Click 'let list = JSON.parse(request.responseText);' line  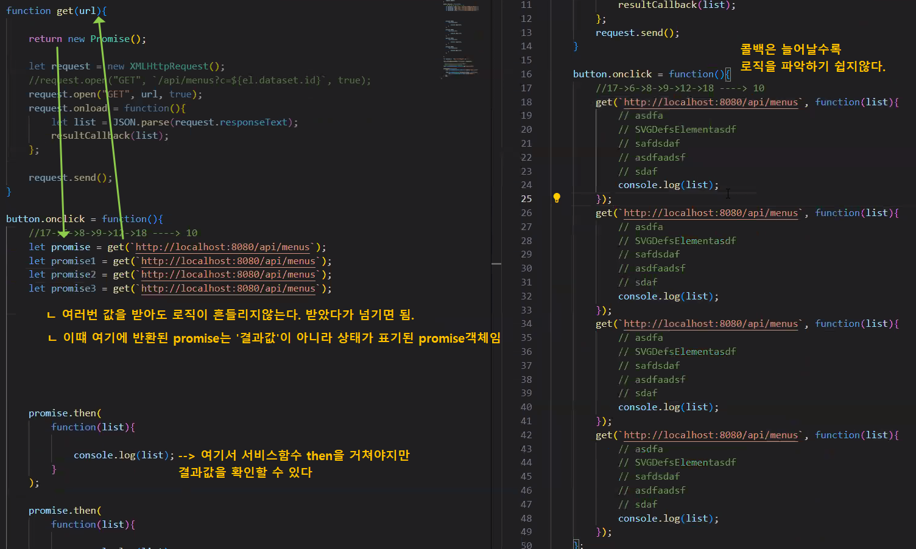coord(175,122)
